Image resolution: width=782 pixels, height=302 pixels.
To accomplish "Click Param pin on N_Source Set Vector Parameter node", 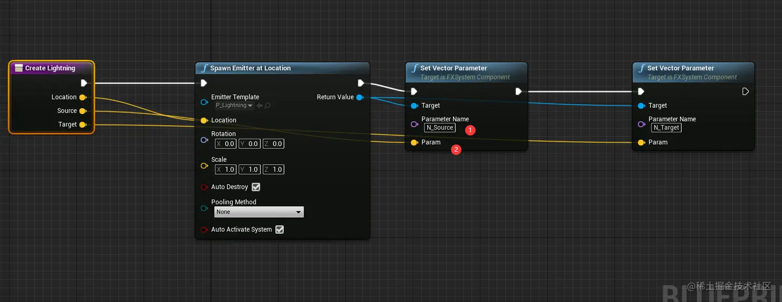I will point(414,142).
